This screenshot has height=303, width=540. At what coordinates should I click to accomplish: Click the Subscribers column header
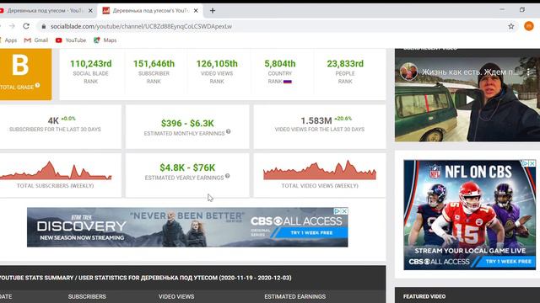coord(87,296)
